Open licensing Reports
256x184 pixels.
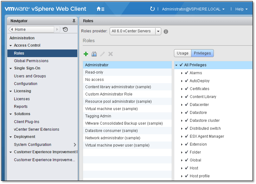click(x=21, y=107)
